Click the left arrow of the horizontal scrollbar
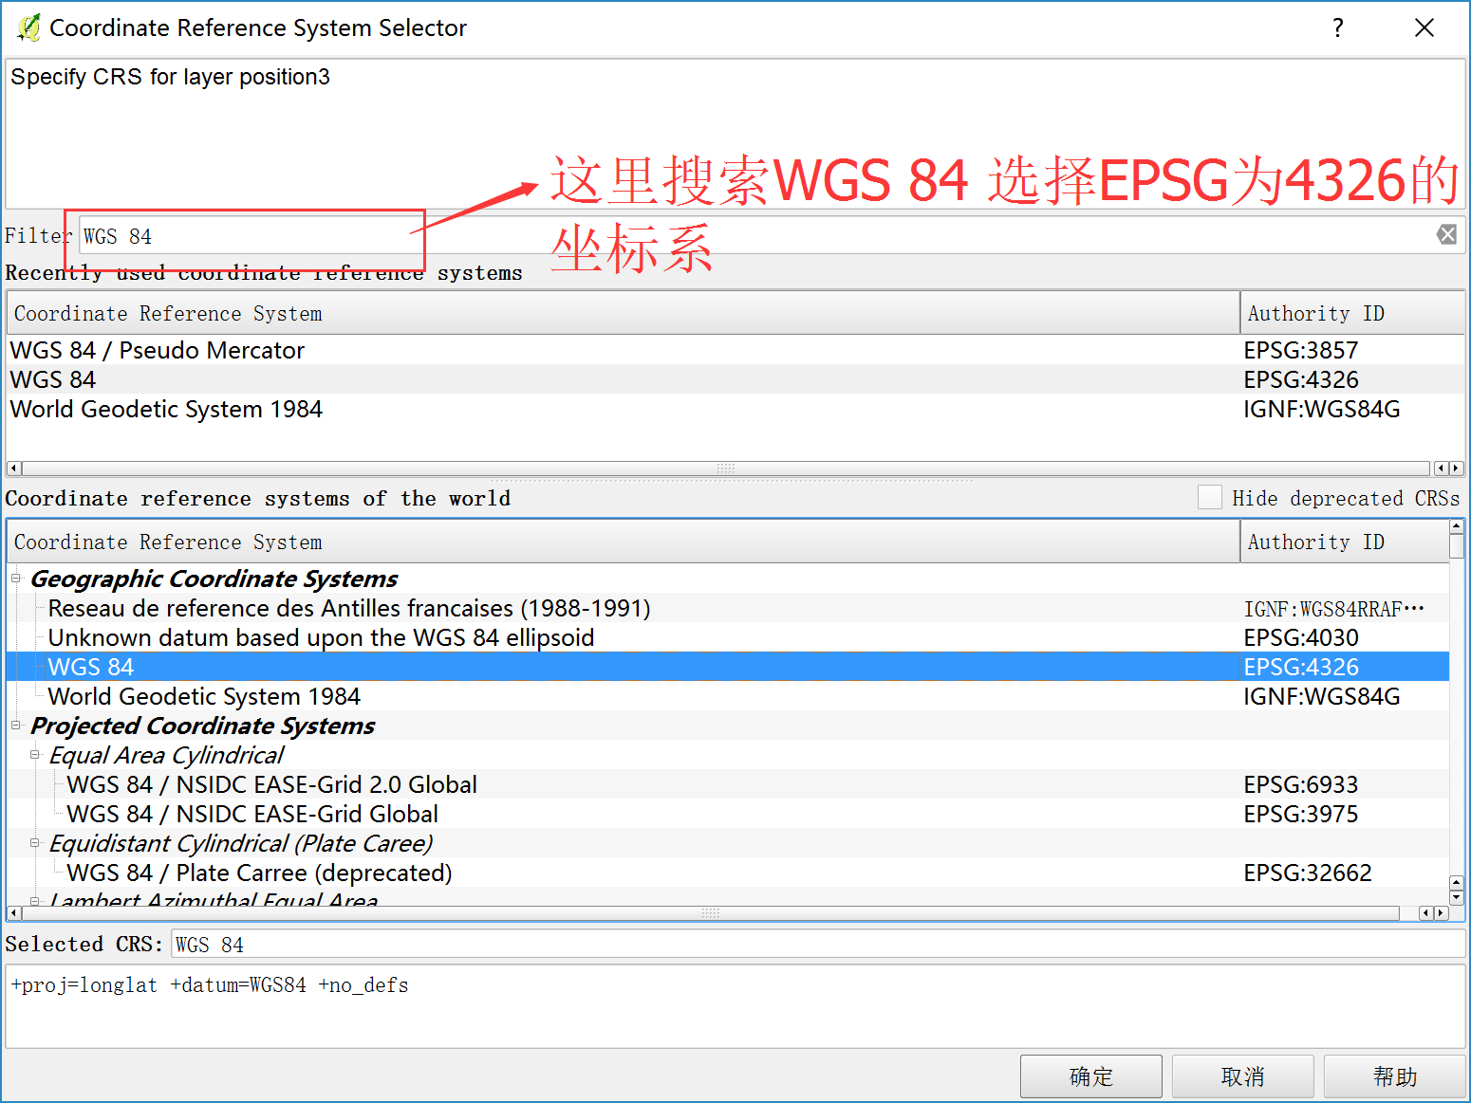Screen dimensions: 1471x1103 point(13,468)
